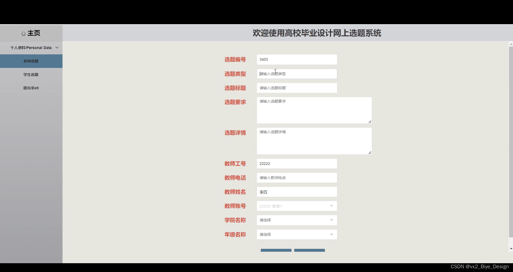Focus the 教师电话 input field

[297, 178]
